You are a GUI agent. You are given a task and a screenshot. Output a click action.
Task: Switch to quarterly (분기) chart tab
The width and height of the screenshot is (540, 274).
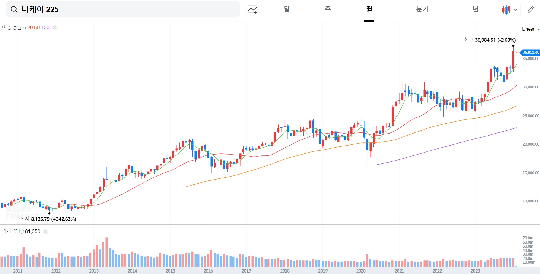[422, 9]
